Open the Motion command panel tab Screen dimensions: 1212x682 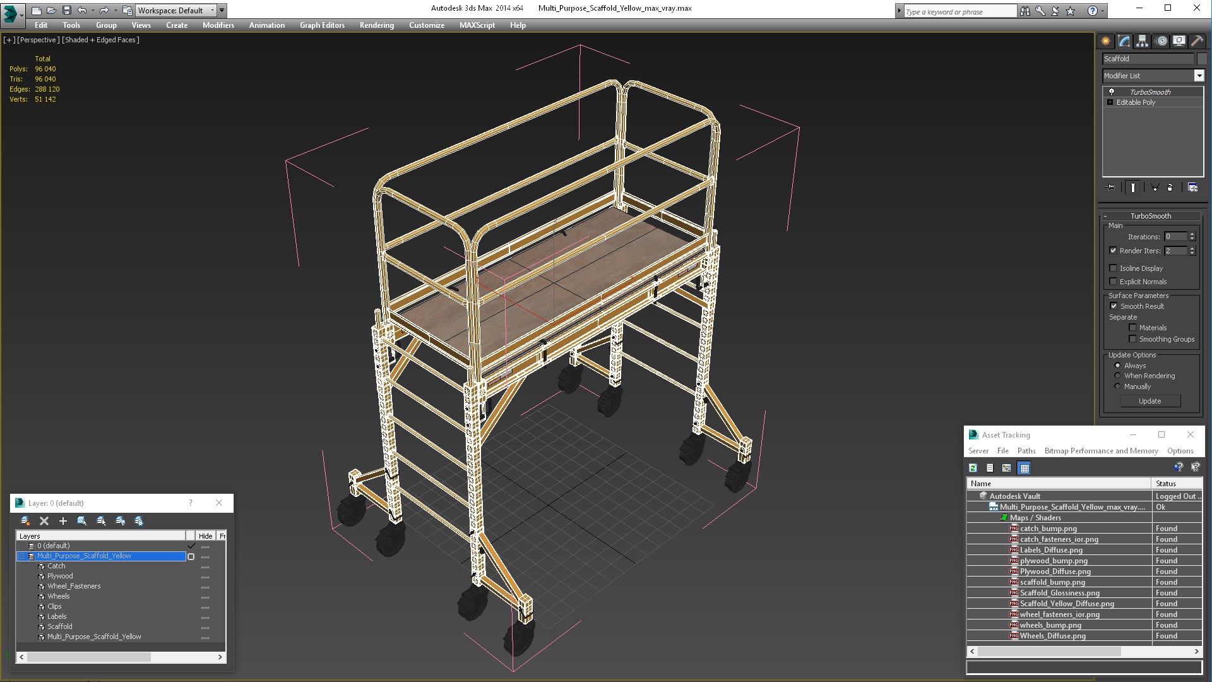pos(1161,41)
